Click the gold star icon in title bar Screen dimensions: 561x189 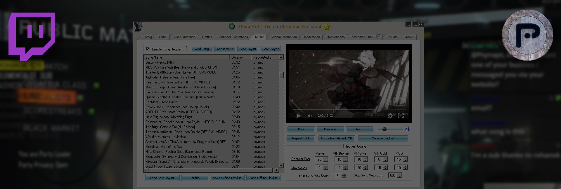coord(327,27)
